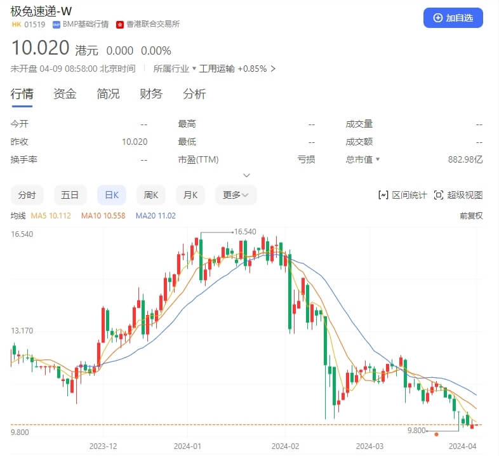This screenshot has width=499, height=456.
Task: Click the 16.540 high price marker
Action: (244, 232)
